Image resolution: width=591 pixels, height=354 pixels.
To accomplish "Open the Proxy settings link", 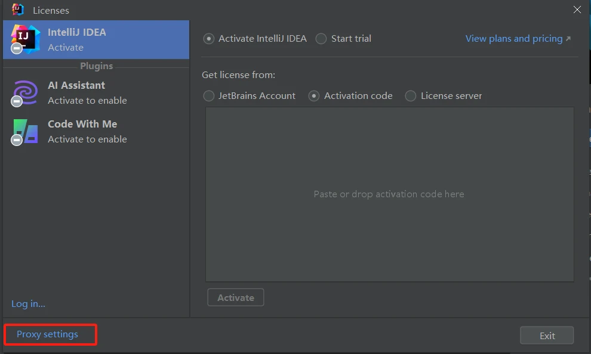I will click(x=47, y=334).
